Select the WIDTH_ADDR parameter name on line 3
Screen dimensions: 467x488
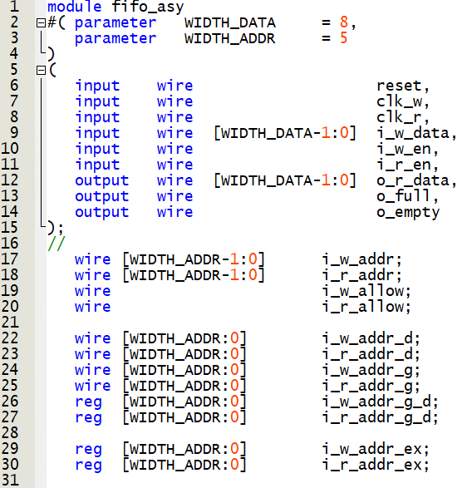229,39
